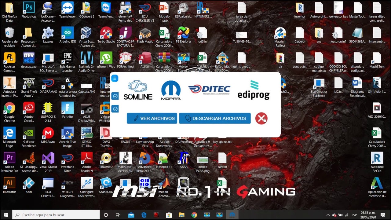
Task: Select the Notepad++ desktop icon
Action: [x=164, y=161]
